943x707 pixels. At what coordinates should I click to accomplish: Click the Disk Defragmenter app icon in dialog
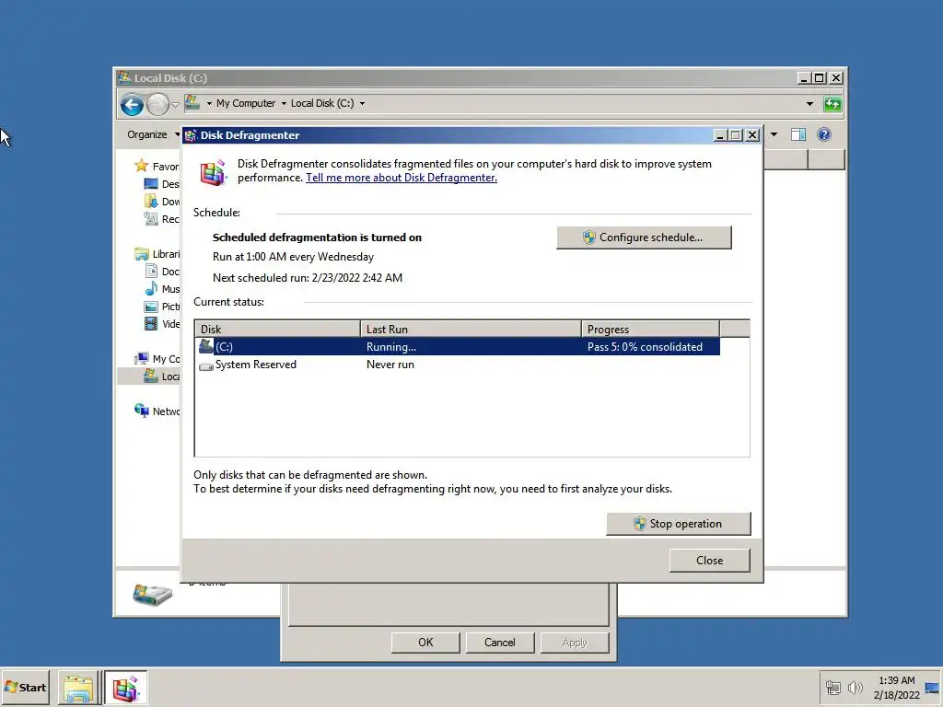[x=213, y=172]
